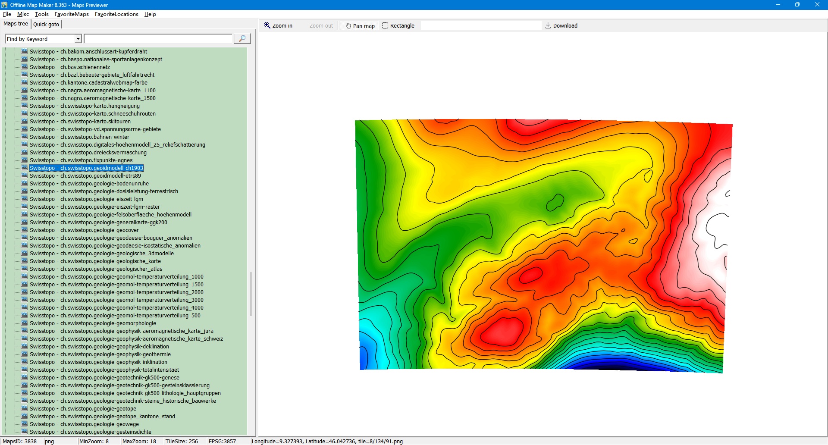The width and height of the screenshot is (828, 445).
Task: Switch to the Quick goto tab
Action: pos(46,25)
